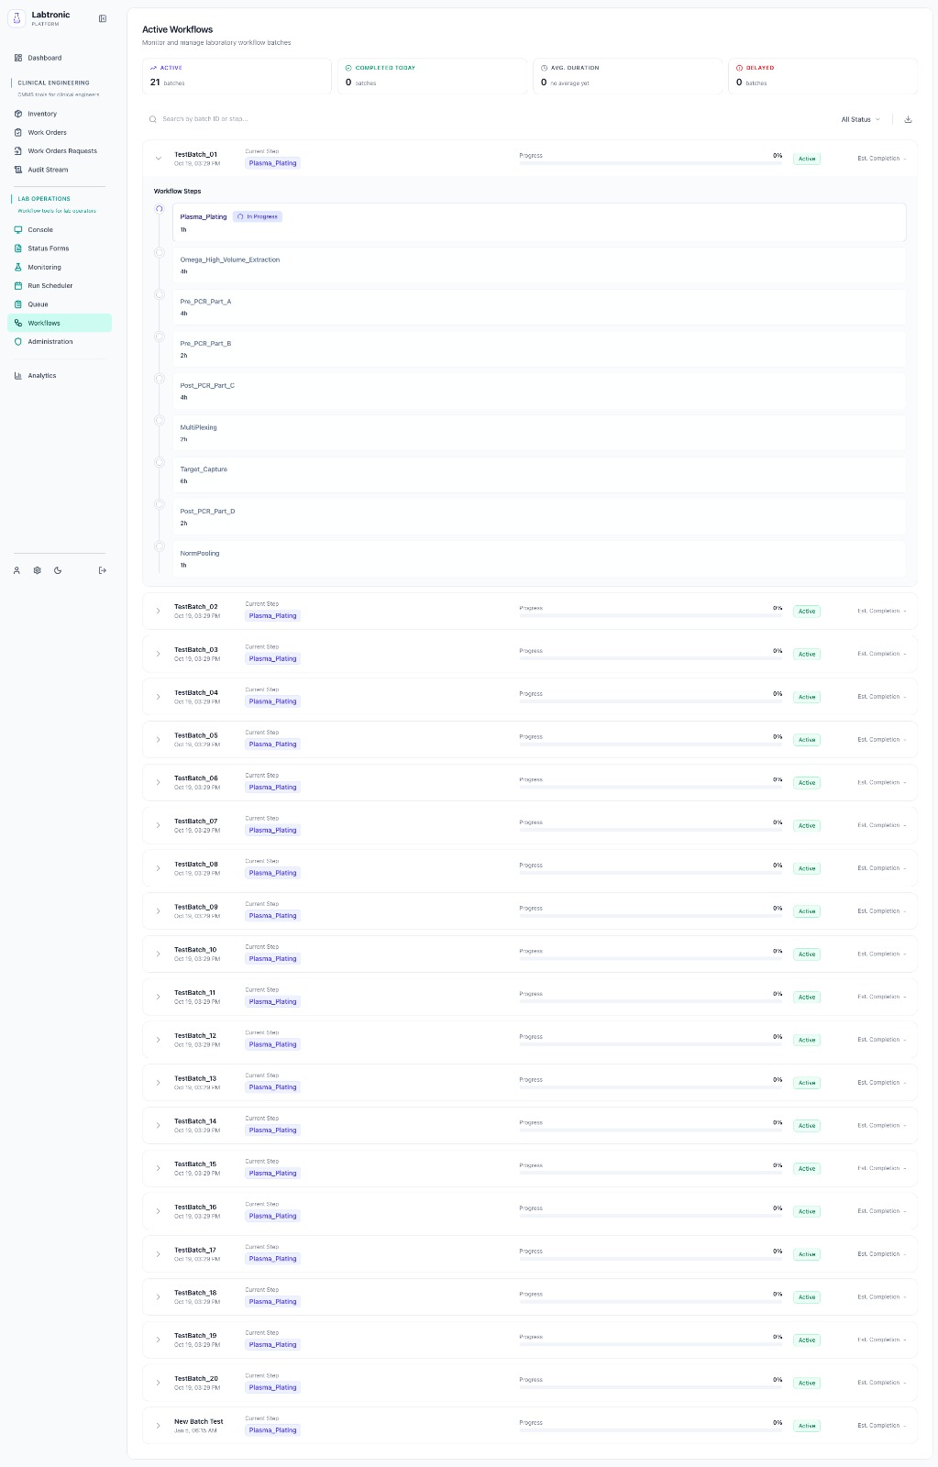Open settings gear icon at sidebar bottom
Screen dimensions: 938x1467
tap(38, 570)
